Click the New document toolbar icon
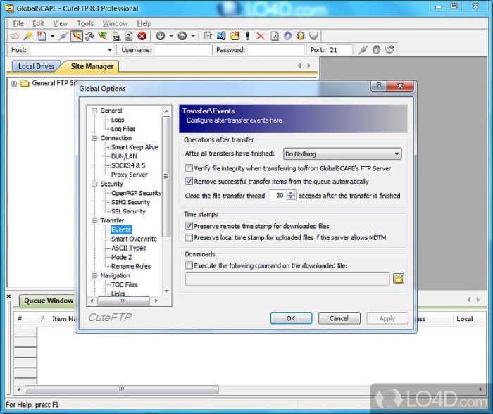 [x=41, y=36]
